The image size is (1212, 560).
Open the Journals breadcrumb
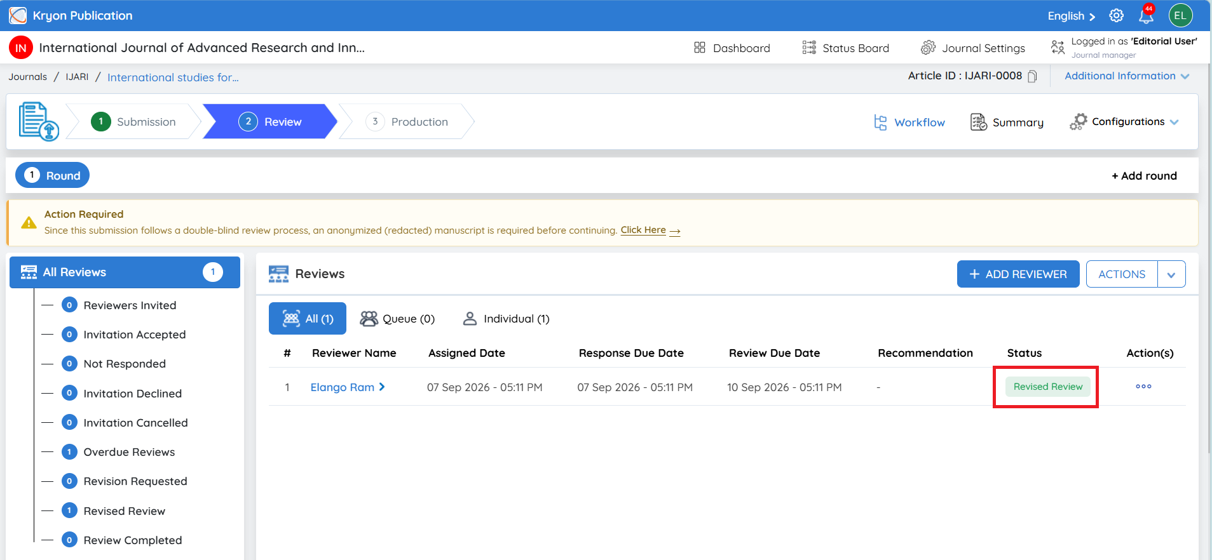(27, 77)
